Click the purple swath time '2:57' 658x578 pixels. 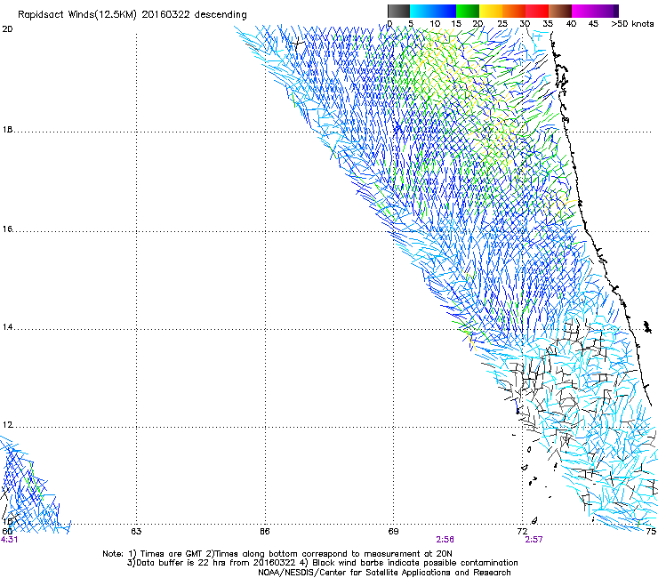(x=534, y=540)
